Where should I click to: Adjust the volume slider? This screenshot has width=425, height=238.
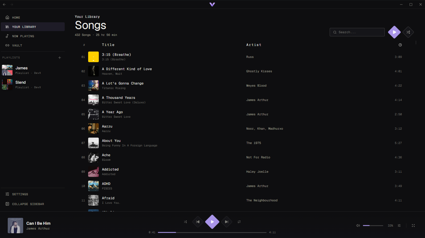point(373,226)
